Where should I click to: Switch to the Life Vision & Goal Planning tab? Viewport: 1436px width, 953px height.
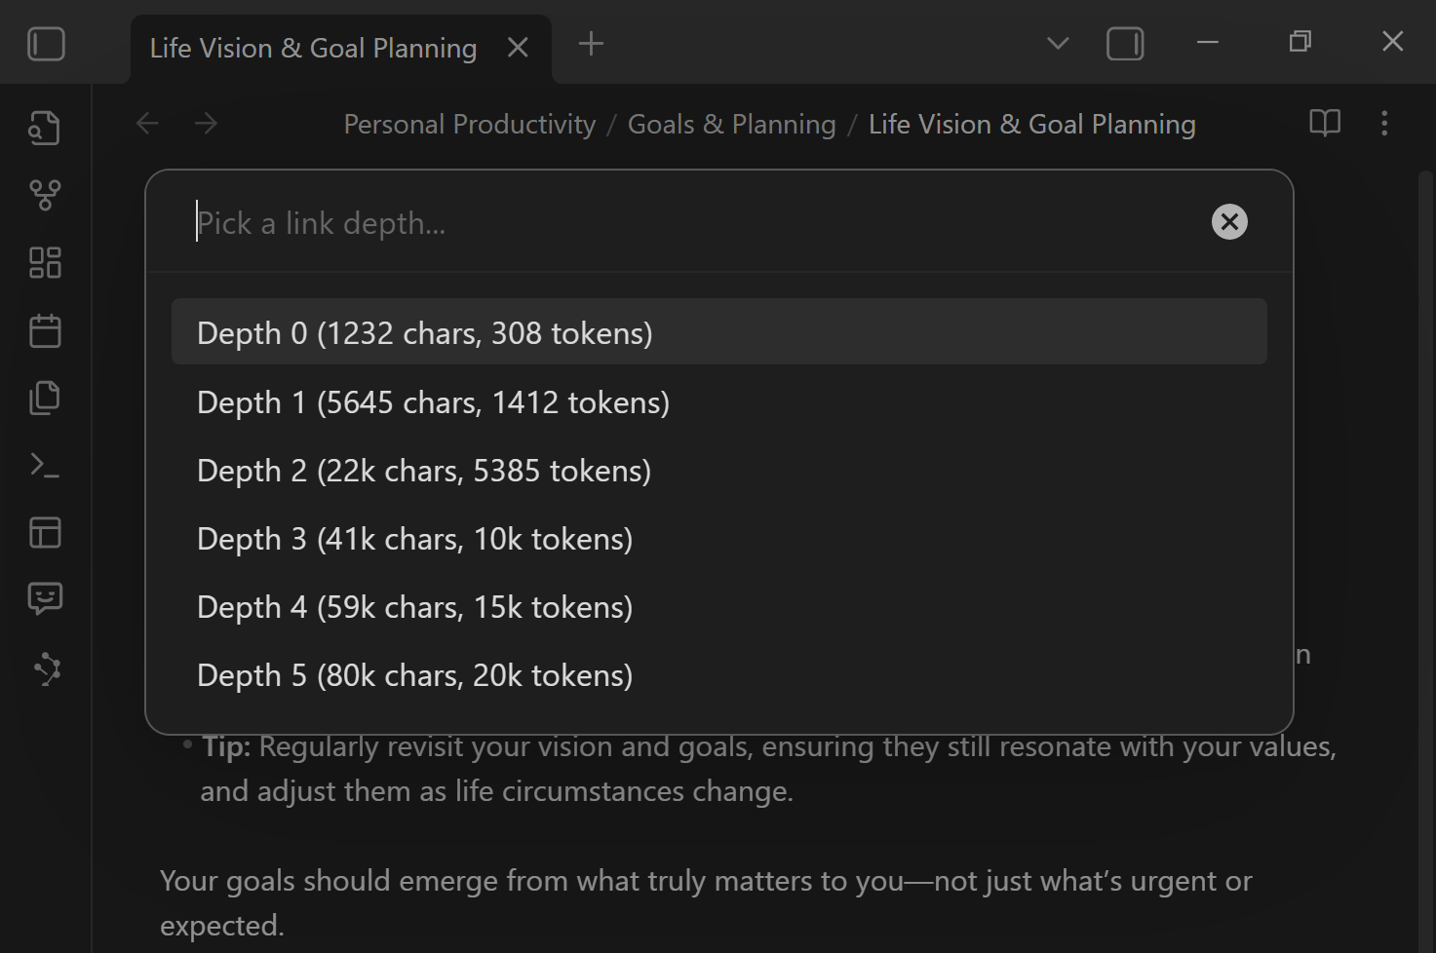click(312, 47)
